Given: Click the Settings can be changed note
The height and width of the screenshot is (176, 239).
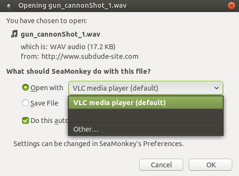Looking at the screenshot, I should point(99,144).
